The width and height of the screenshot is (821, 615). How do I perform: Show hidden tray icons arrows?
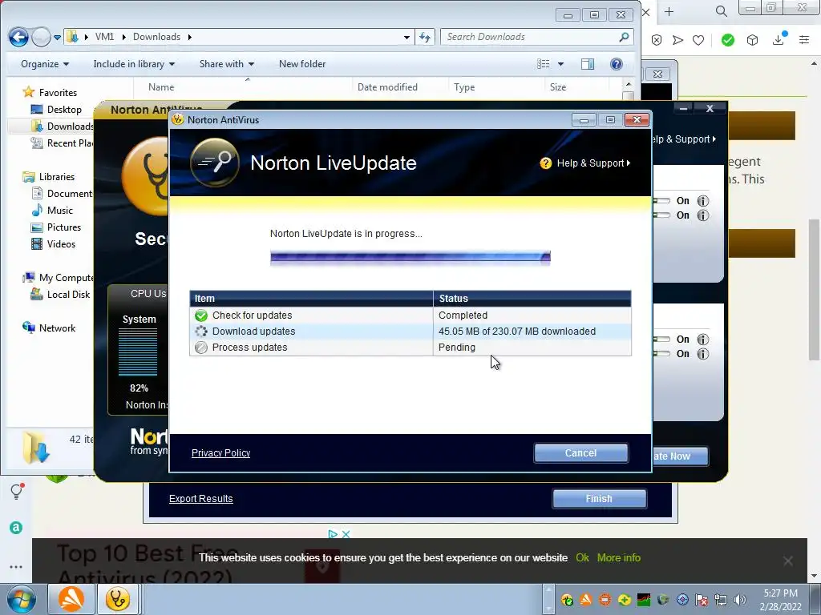tap(548, 599)
